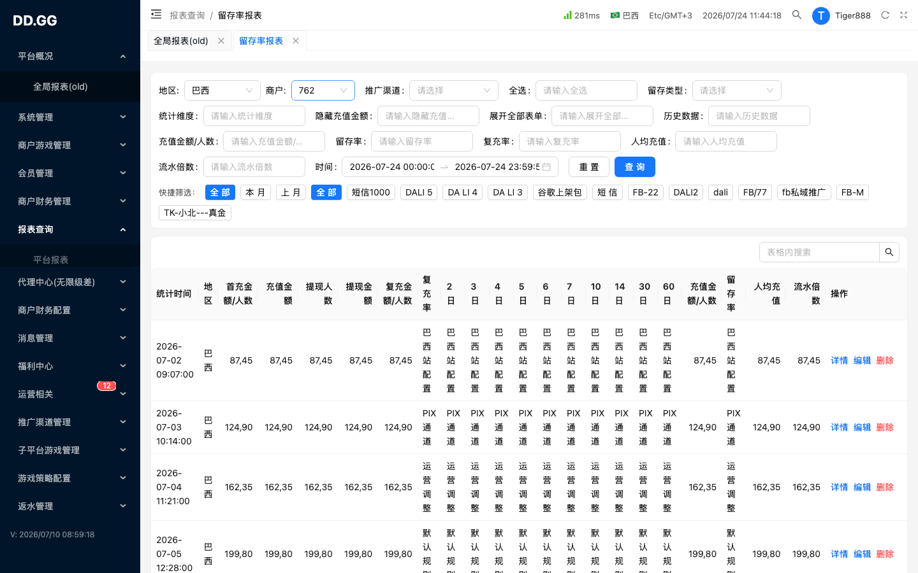Image resolution: width=918 pixels, height=573 pixels.
Task: Expand the 子平台游戏管理 sidebar menu
Action: 70,450
